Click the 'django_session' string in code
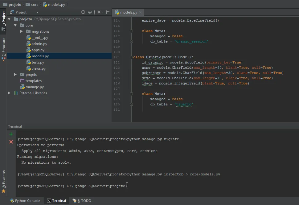This screenshot has width=299, height=205. [191, 41]
